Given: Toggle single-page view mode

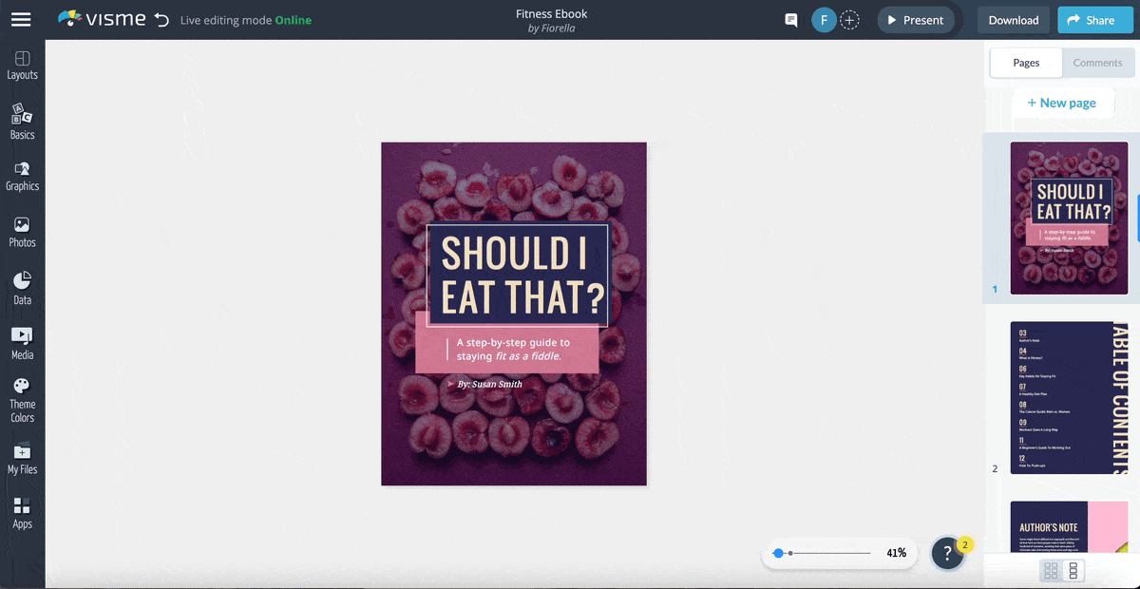Looking at the screenshot, I should tap(1074, 570).
